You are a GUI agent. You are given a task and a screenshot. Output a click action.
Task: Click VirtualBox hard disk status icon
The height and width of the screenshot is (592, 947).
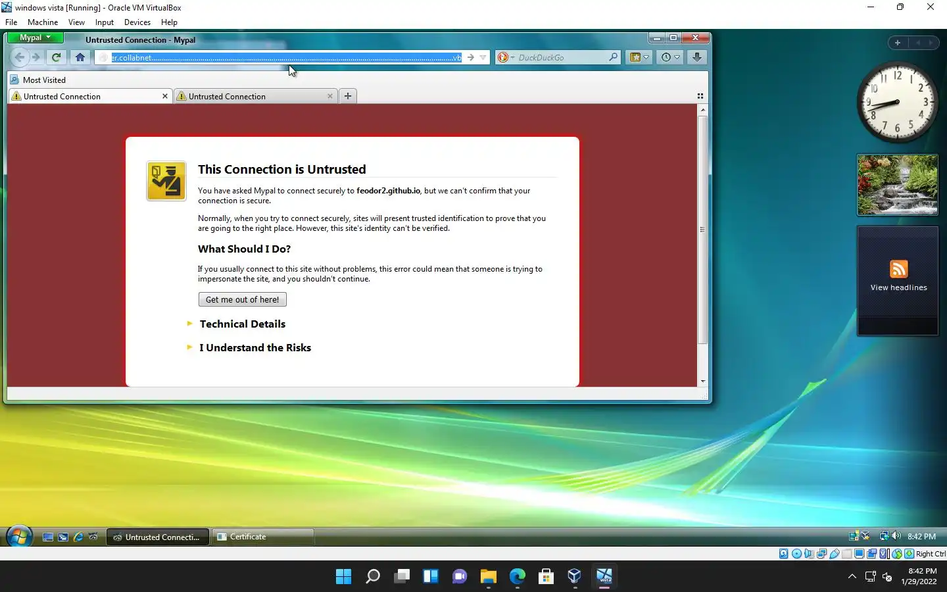(x=784, y=554)
